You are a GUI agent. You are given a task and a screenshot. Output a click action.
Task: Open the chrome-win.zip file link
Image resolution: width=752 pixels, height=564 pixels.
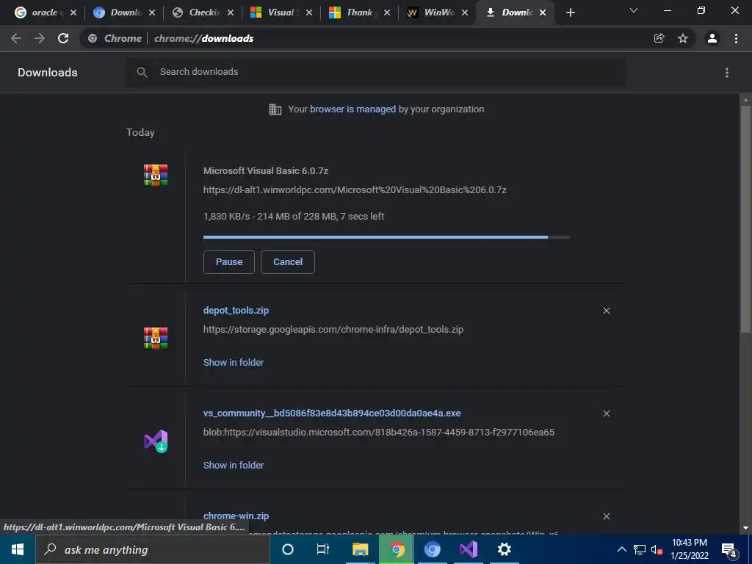pyautogui.click(x=236, y=516)
